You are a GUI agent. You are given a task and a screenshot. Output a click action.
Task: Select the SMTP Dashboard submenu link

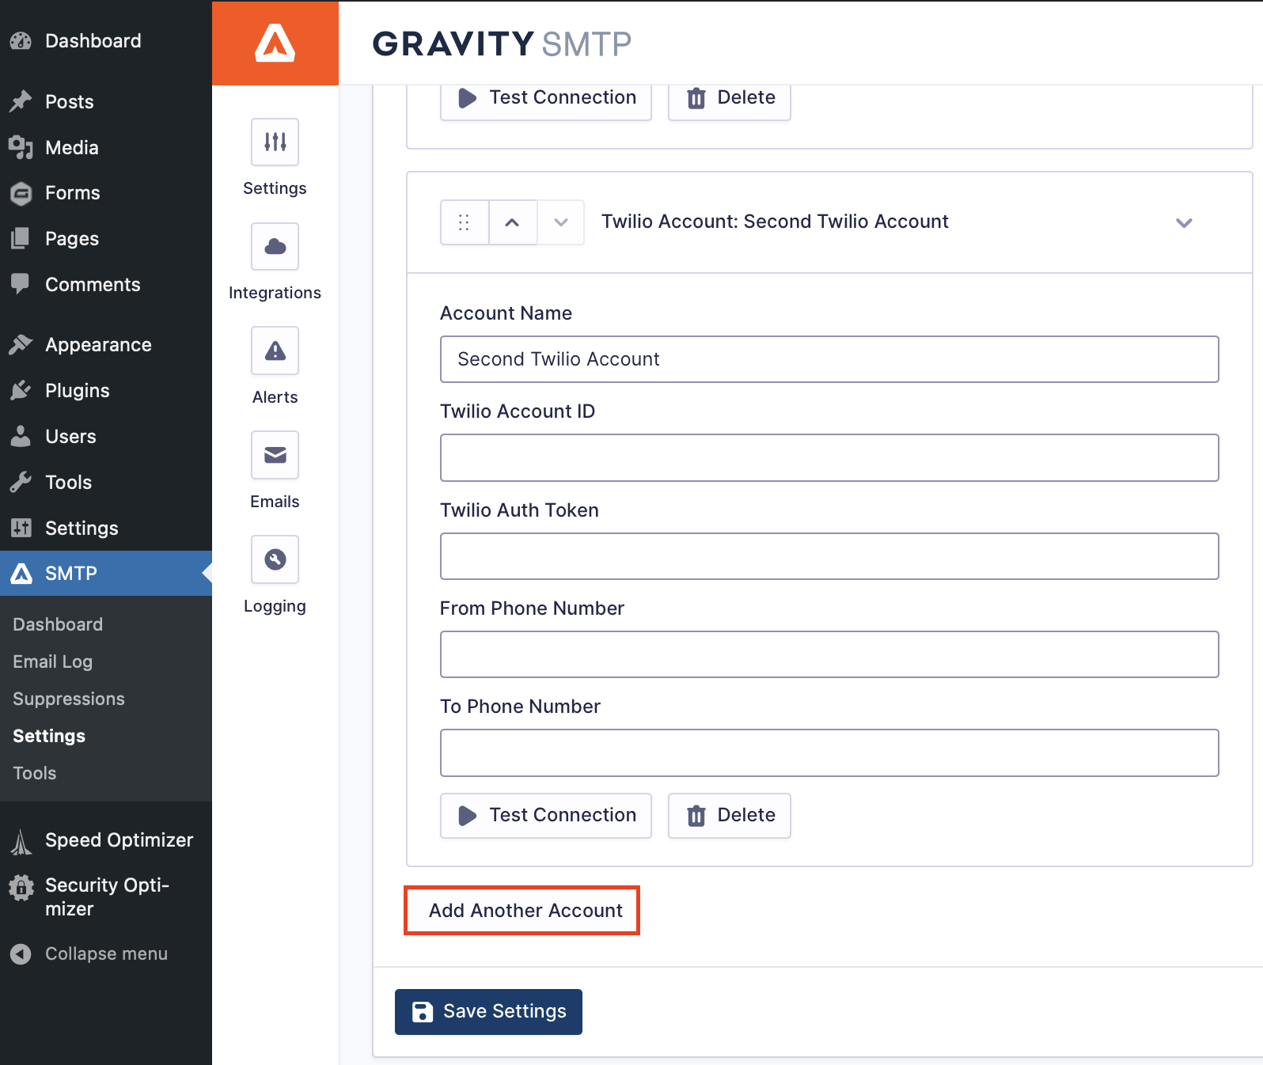pos(58,624)
